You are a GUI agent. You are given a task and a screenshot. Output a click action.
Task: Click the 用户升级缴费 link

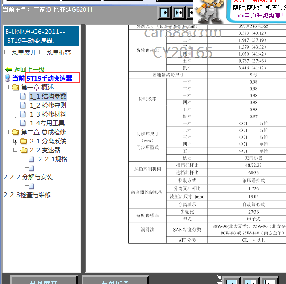(x=259, y=16)
